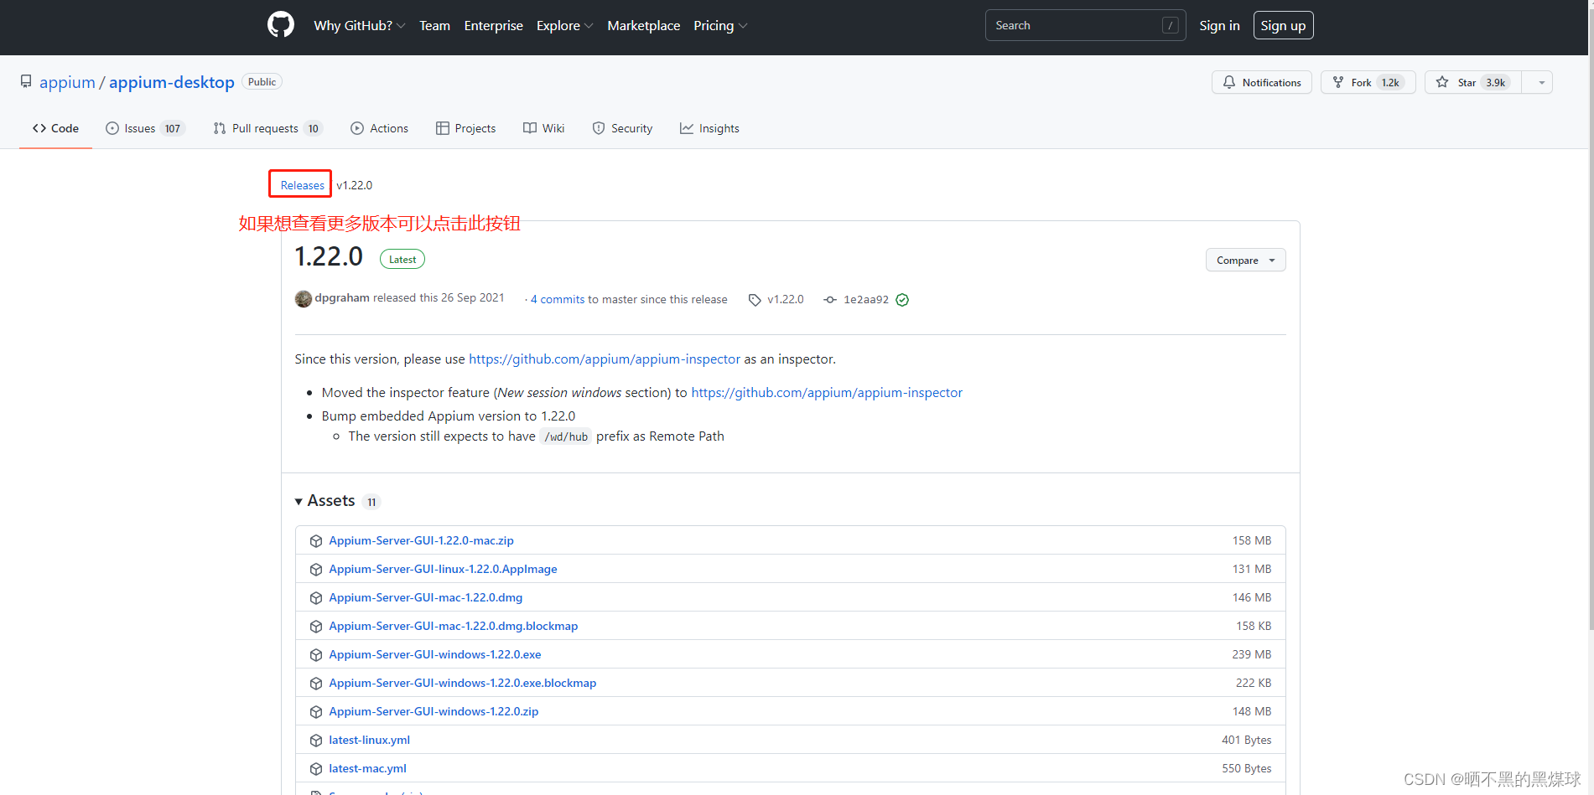Open the appium-inspector link in first paragraph

coord(605,359)
